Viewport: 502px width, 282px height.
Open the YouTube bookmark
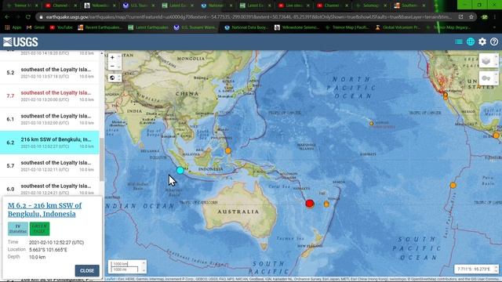coord(61,27)
